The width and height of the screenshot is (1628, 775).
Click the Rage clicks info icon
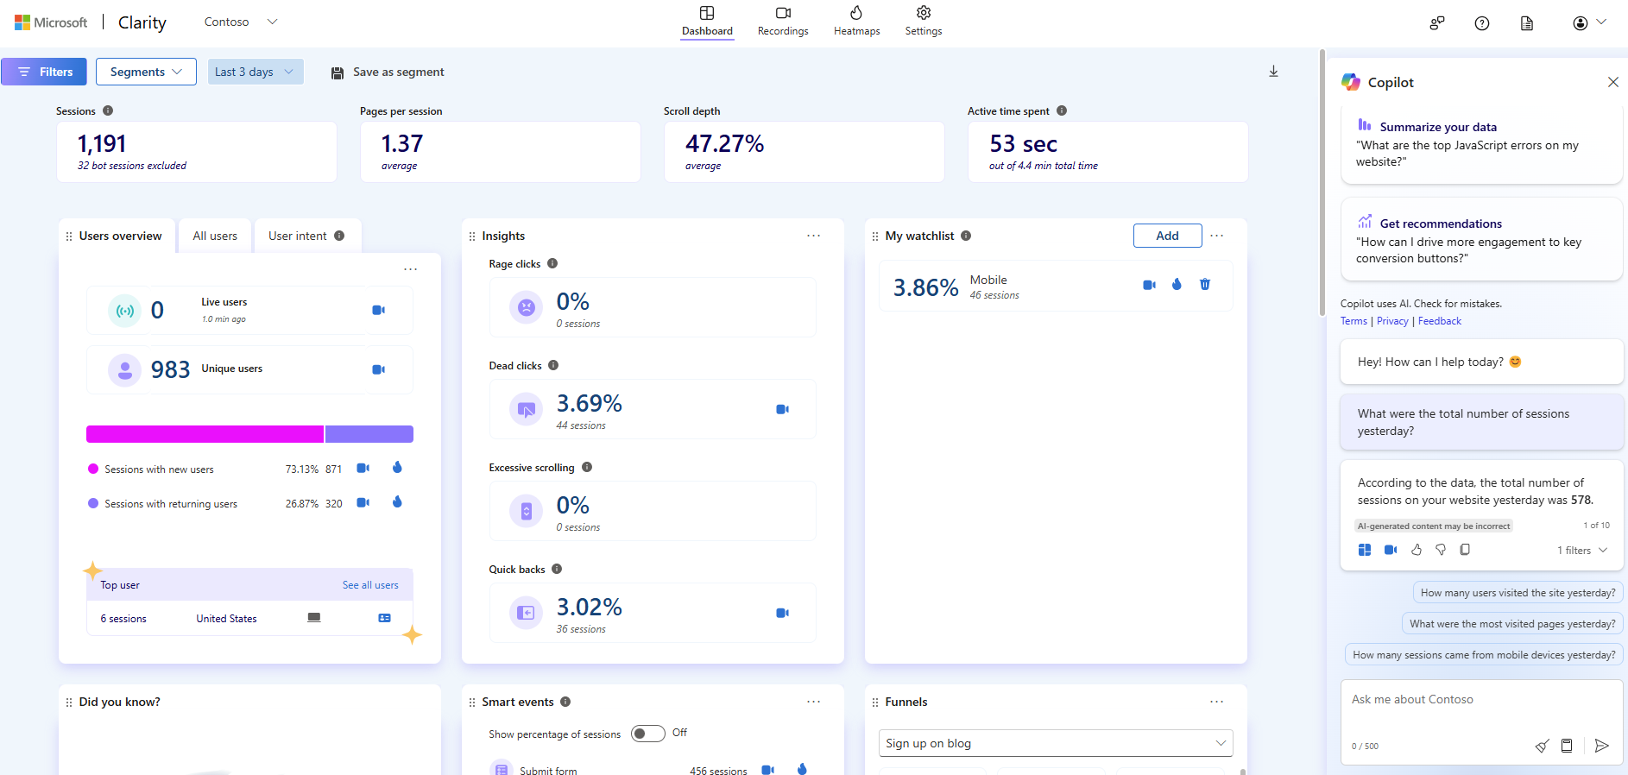coord(552,263)
